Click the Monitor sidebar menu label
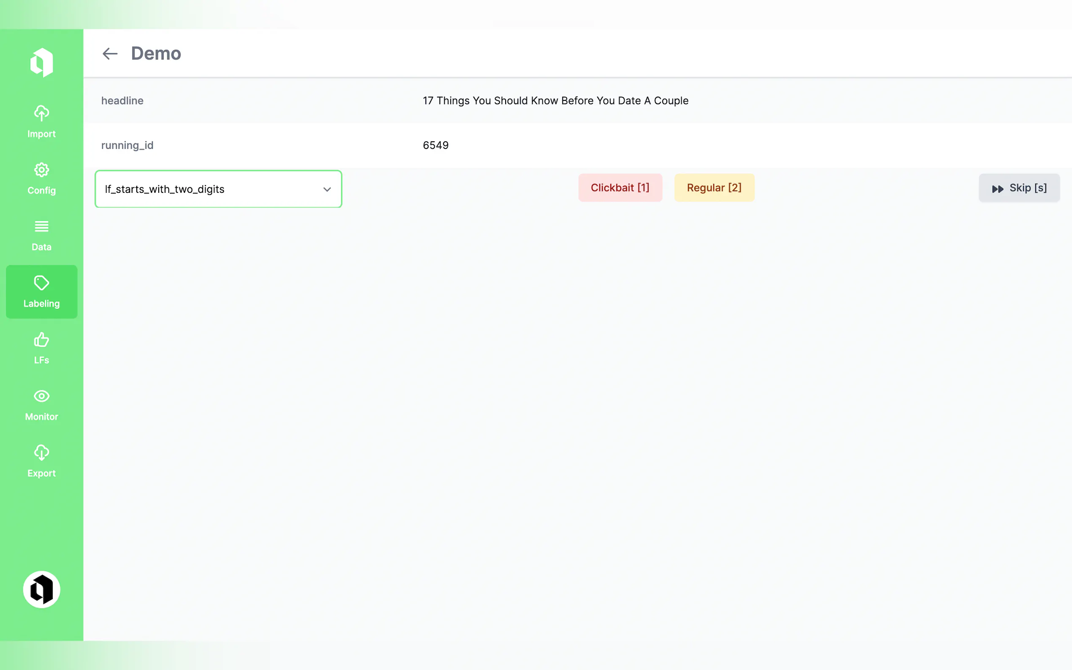Viewport: 1072px width, 670px height. point(41,416)
